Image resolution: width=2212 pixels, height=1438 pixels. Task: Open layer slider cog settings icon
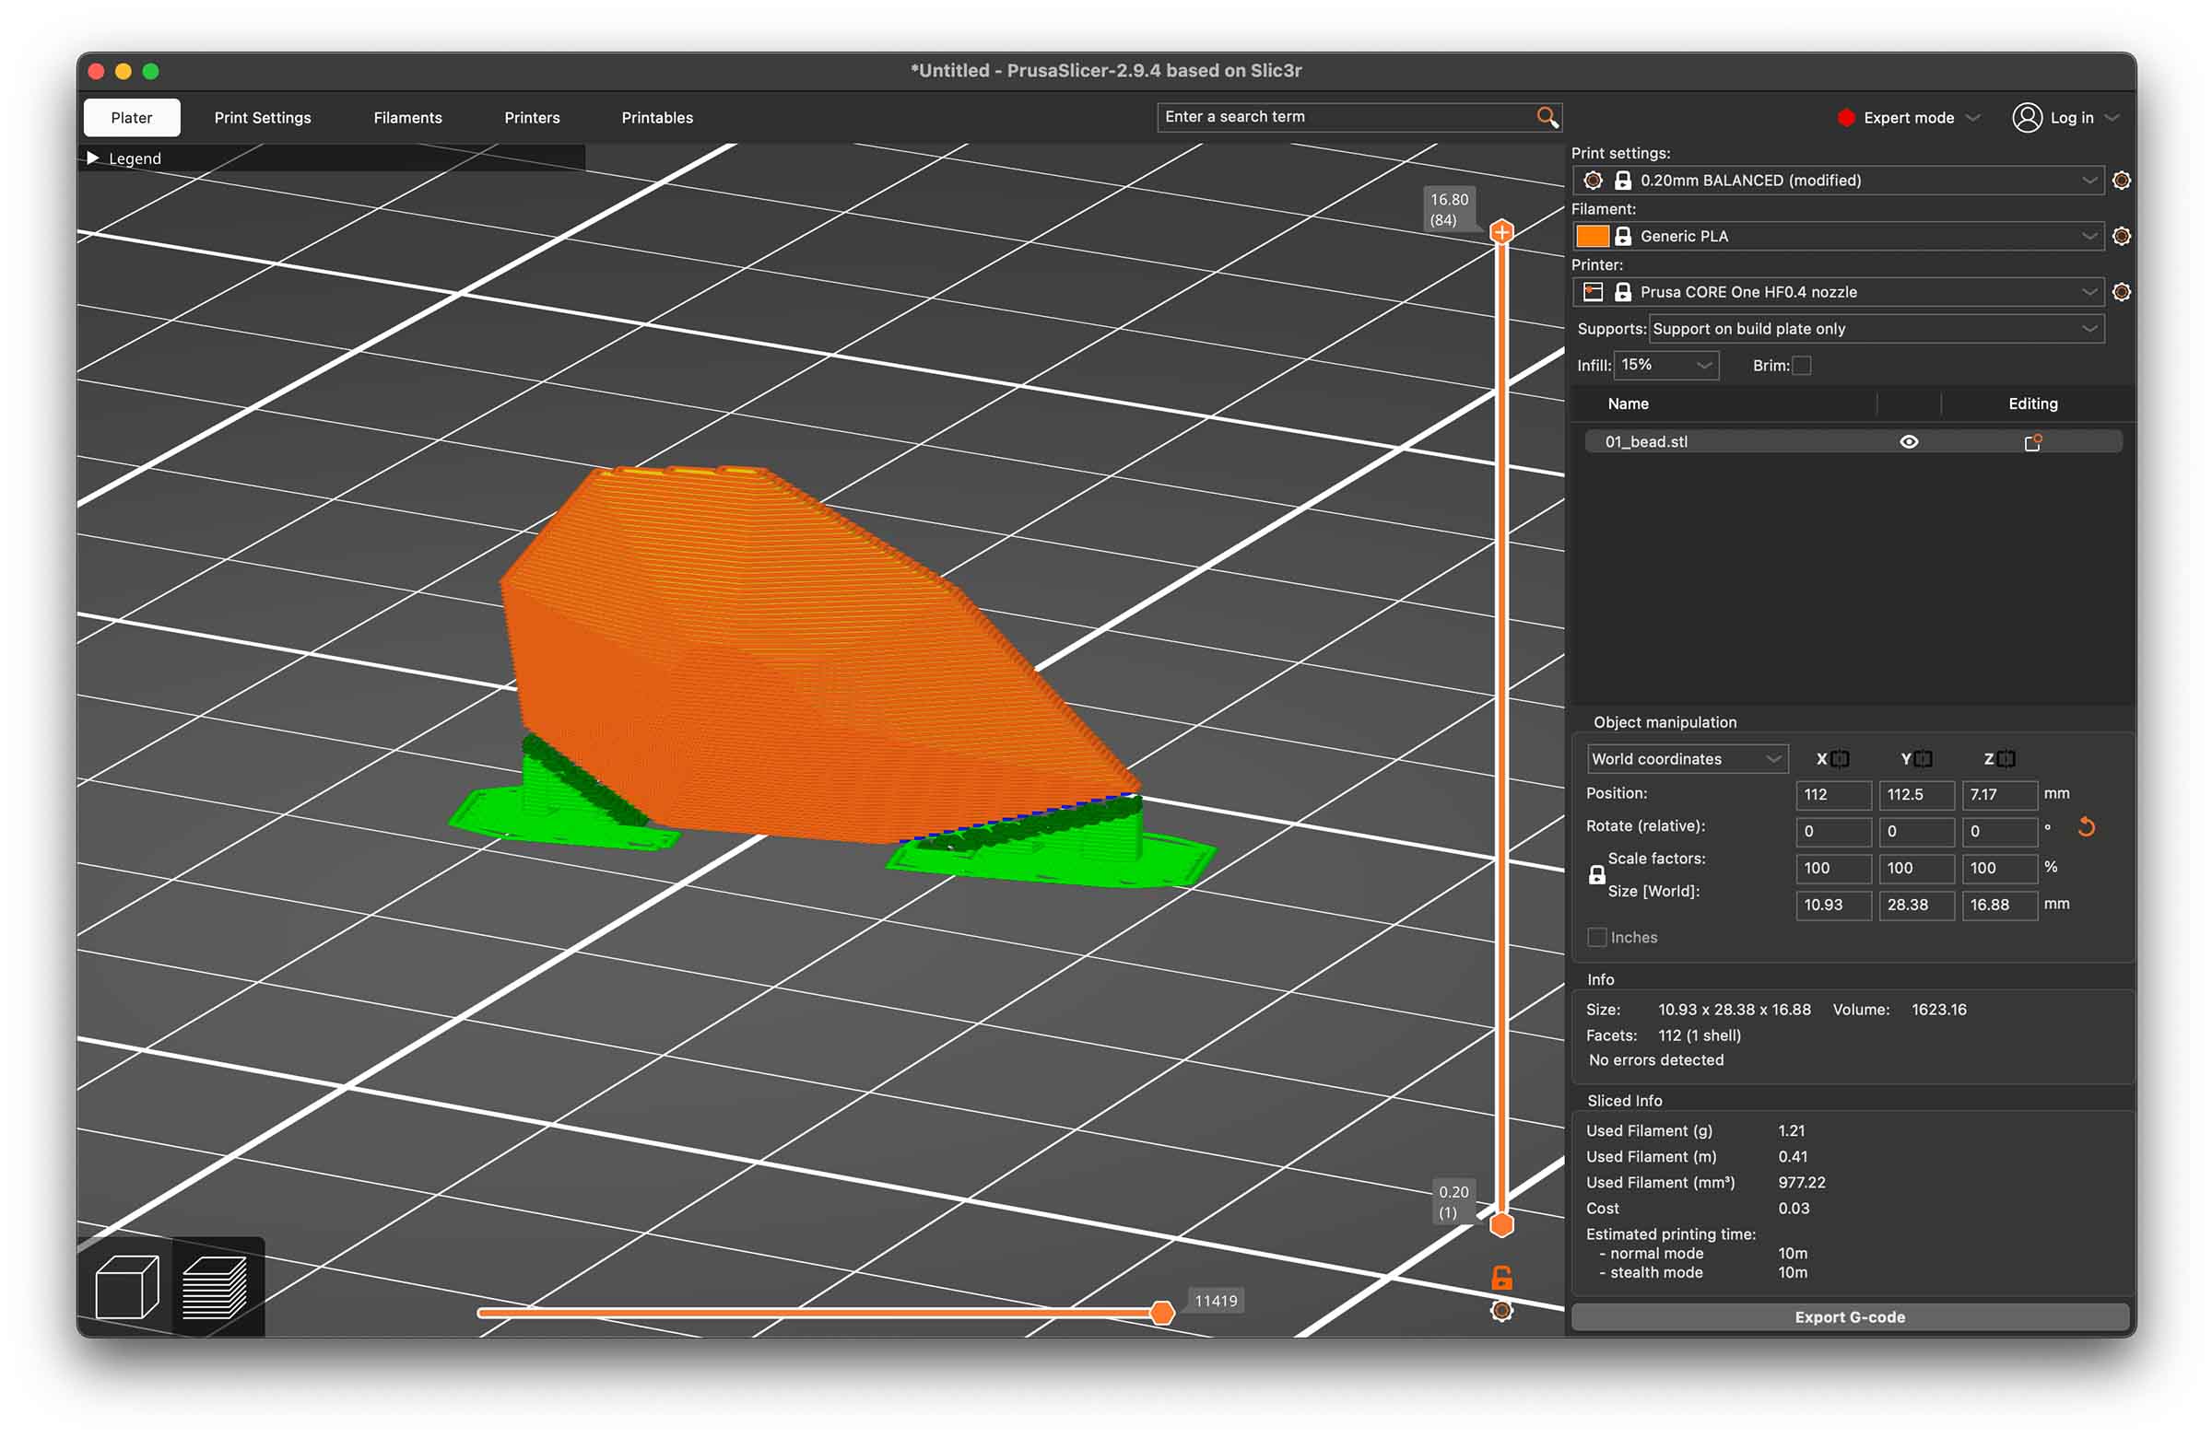tap(1501, 1311)
